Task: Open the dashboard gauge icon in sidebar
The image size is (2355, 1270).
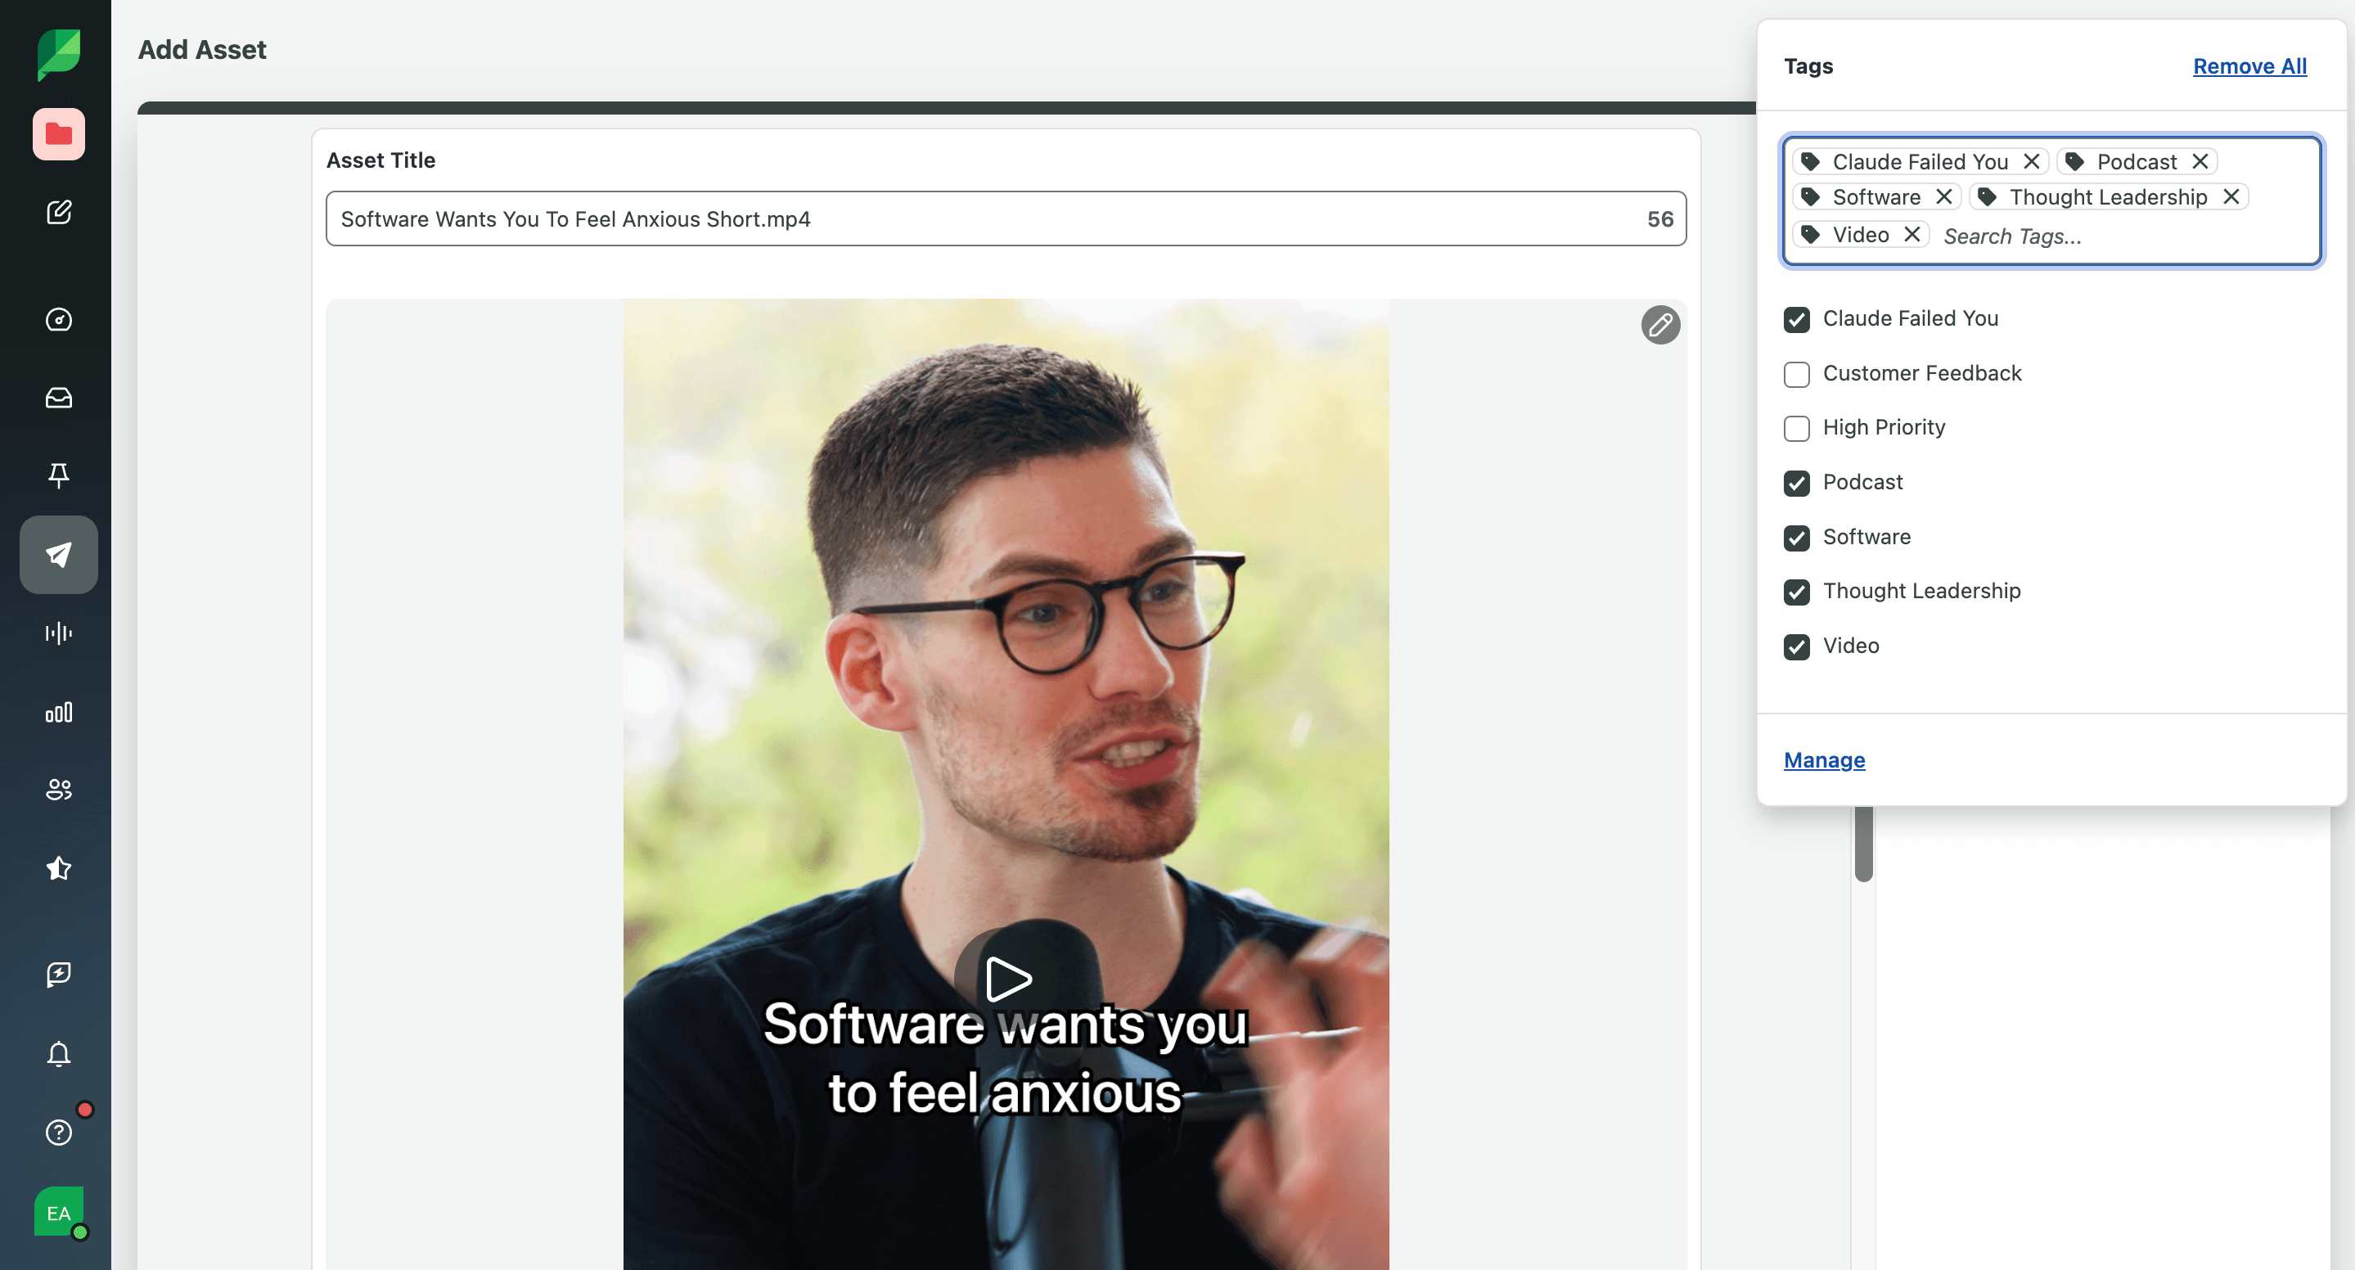Action: [x=59, y=319]
